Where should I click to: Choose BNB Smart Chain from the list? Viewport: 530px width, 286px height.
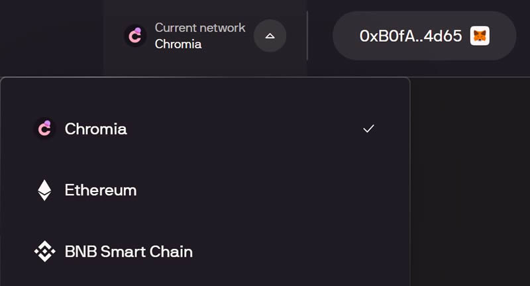(129, 252)
